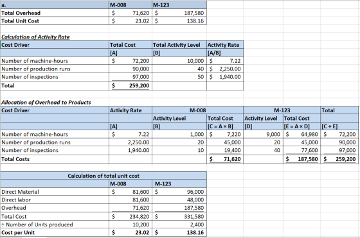Select the 9,000 M-123 activity level cell
The height and width of the screenshot is (238, 360).
click(x=264, y=134)
